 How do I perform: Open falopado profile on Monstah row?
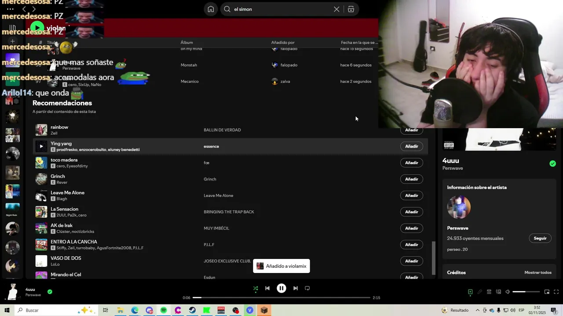point(289,65)
